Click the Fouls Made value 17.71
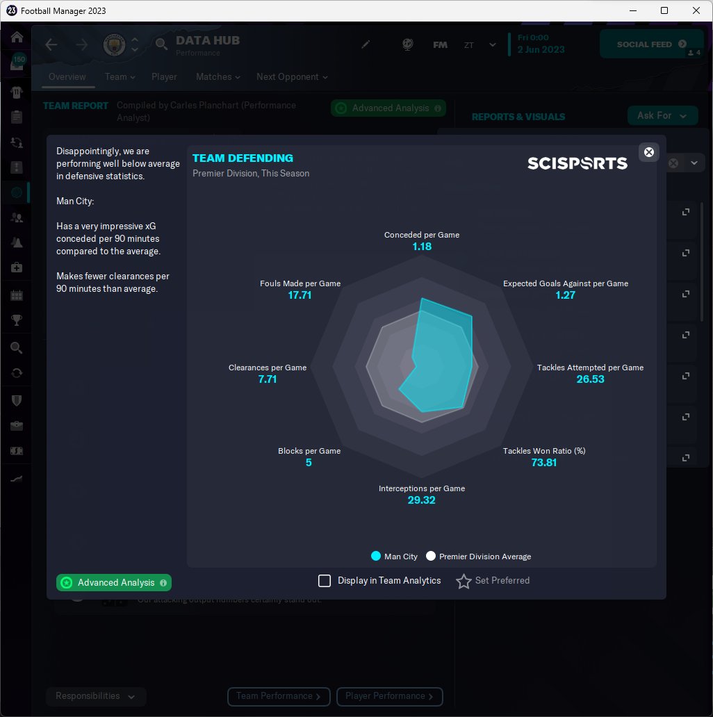The width and height of the screenshot is (713, 717). pyautogui.click(x=300, y=295)
